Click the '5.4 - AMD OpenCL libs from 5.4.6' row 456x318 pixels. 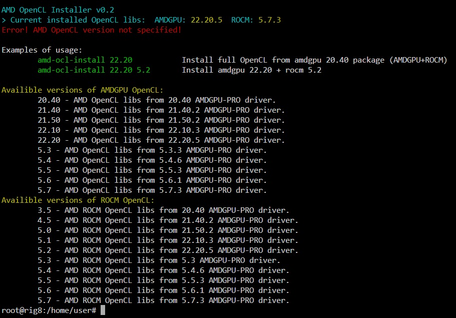[152, 160]
